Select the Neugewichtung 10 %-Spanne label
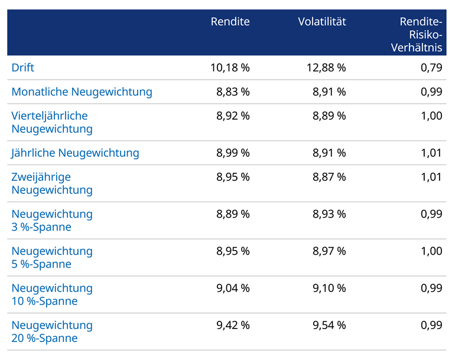 click(52, 295)
